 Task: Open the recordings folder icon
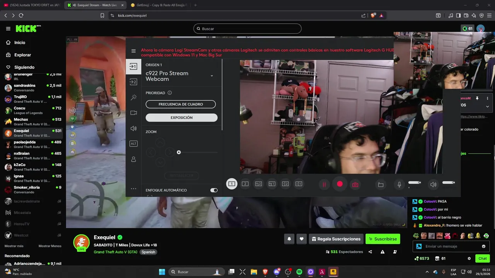pyautogui.click(x=381, y=185)
